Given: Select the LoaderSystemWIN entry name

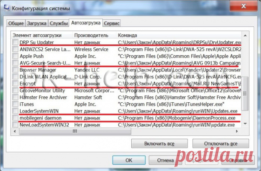Looking at the screenshot, I should pos(39,111).
